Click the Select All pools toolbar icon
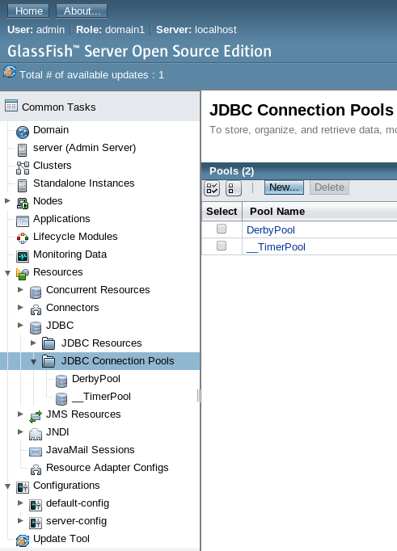Viewport: 397px width, 551px height. (x=212, y=188)
